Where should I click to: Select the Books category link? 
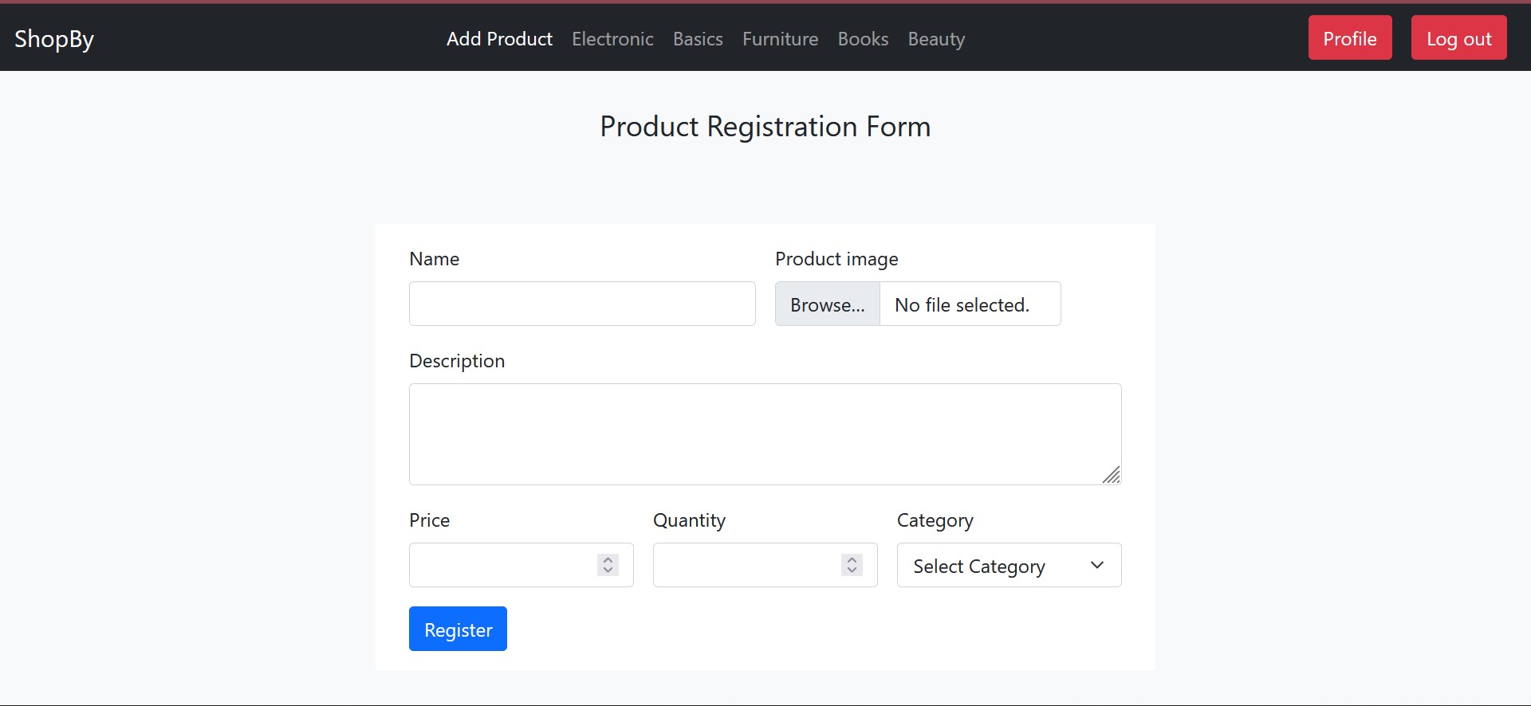click(863, 39)
